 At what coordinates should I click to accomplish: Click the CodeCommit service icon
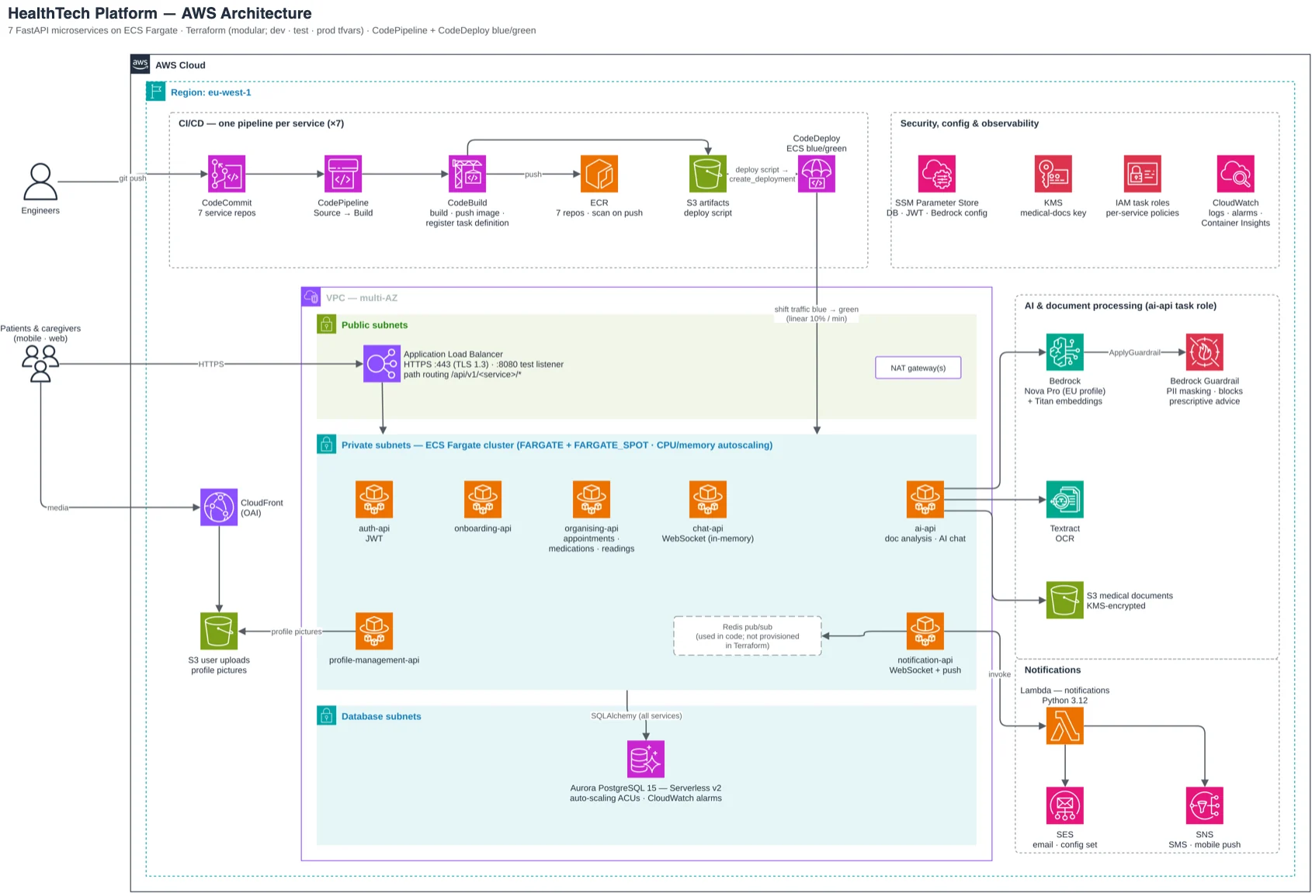click(x=227, y=174)
